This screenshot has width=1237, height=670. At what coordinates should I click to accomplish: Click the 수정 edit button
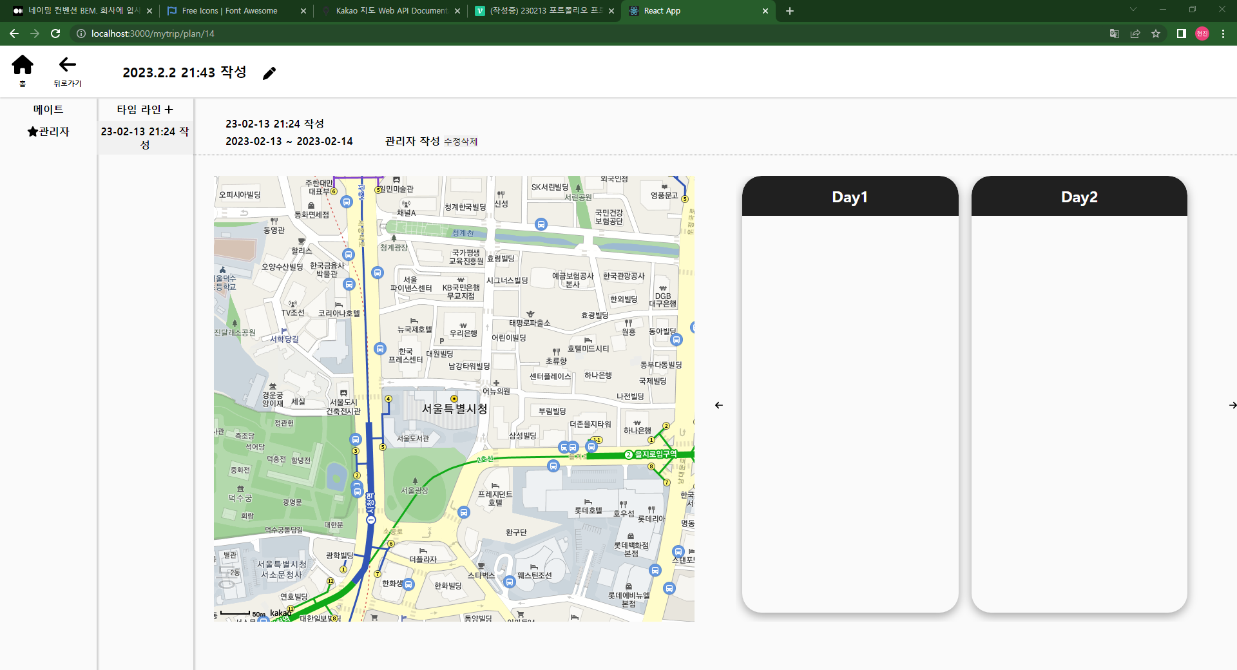tap(452, 142)
